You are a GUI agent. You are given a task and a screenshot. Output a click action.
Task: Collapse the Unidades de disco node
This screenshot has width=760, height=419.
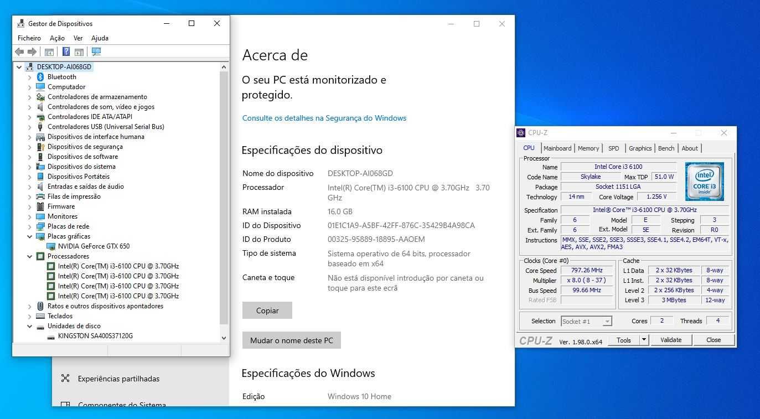pos(30,326)
